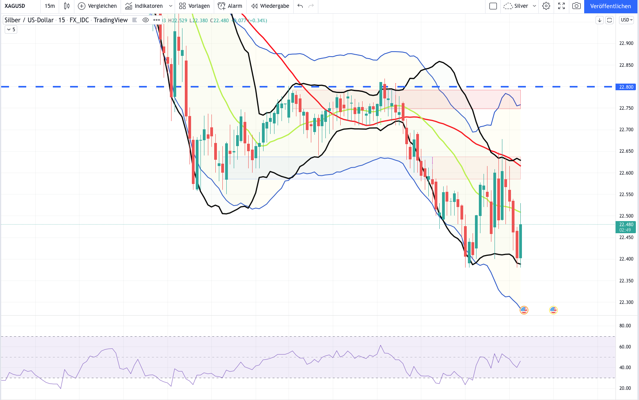Click the 22.900 price scale value
This screenshot has height=400, width=639.
626,43
